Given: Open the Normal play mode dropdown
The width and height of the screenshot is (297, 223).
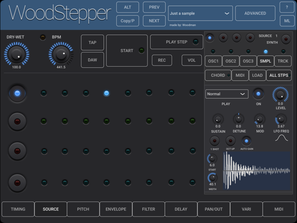Looking at the screenshot, I should point(227,94).
